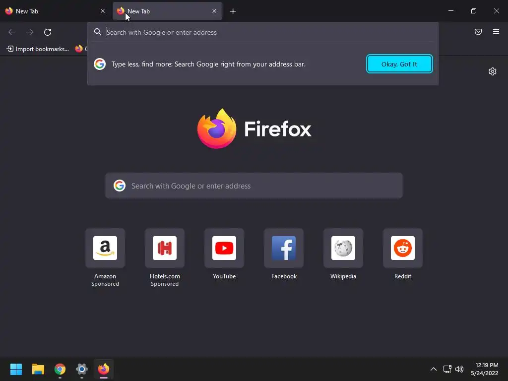The image size is (508, 381).
Task: Select the second New Tab
Action: coord(167,11)
